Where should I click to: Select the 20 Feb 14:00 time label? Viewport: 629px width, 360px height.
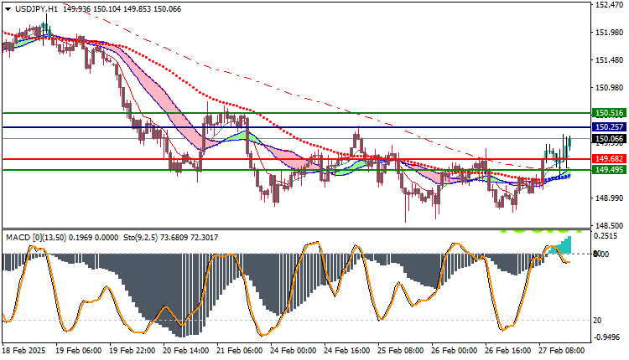click(185, 351)
